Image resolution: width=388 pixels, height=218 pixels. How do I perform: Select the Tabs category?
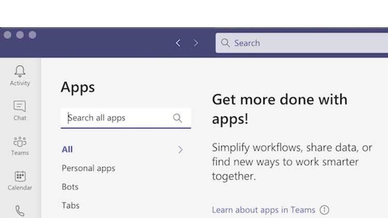click(70, 206)
